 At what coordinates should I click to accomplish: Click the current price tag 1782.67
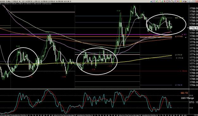coord(194,28)
